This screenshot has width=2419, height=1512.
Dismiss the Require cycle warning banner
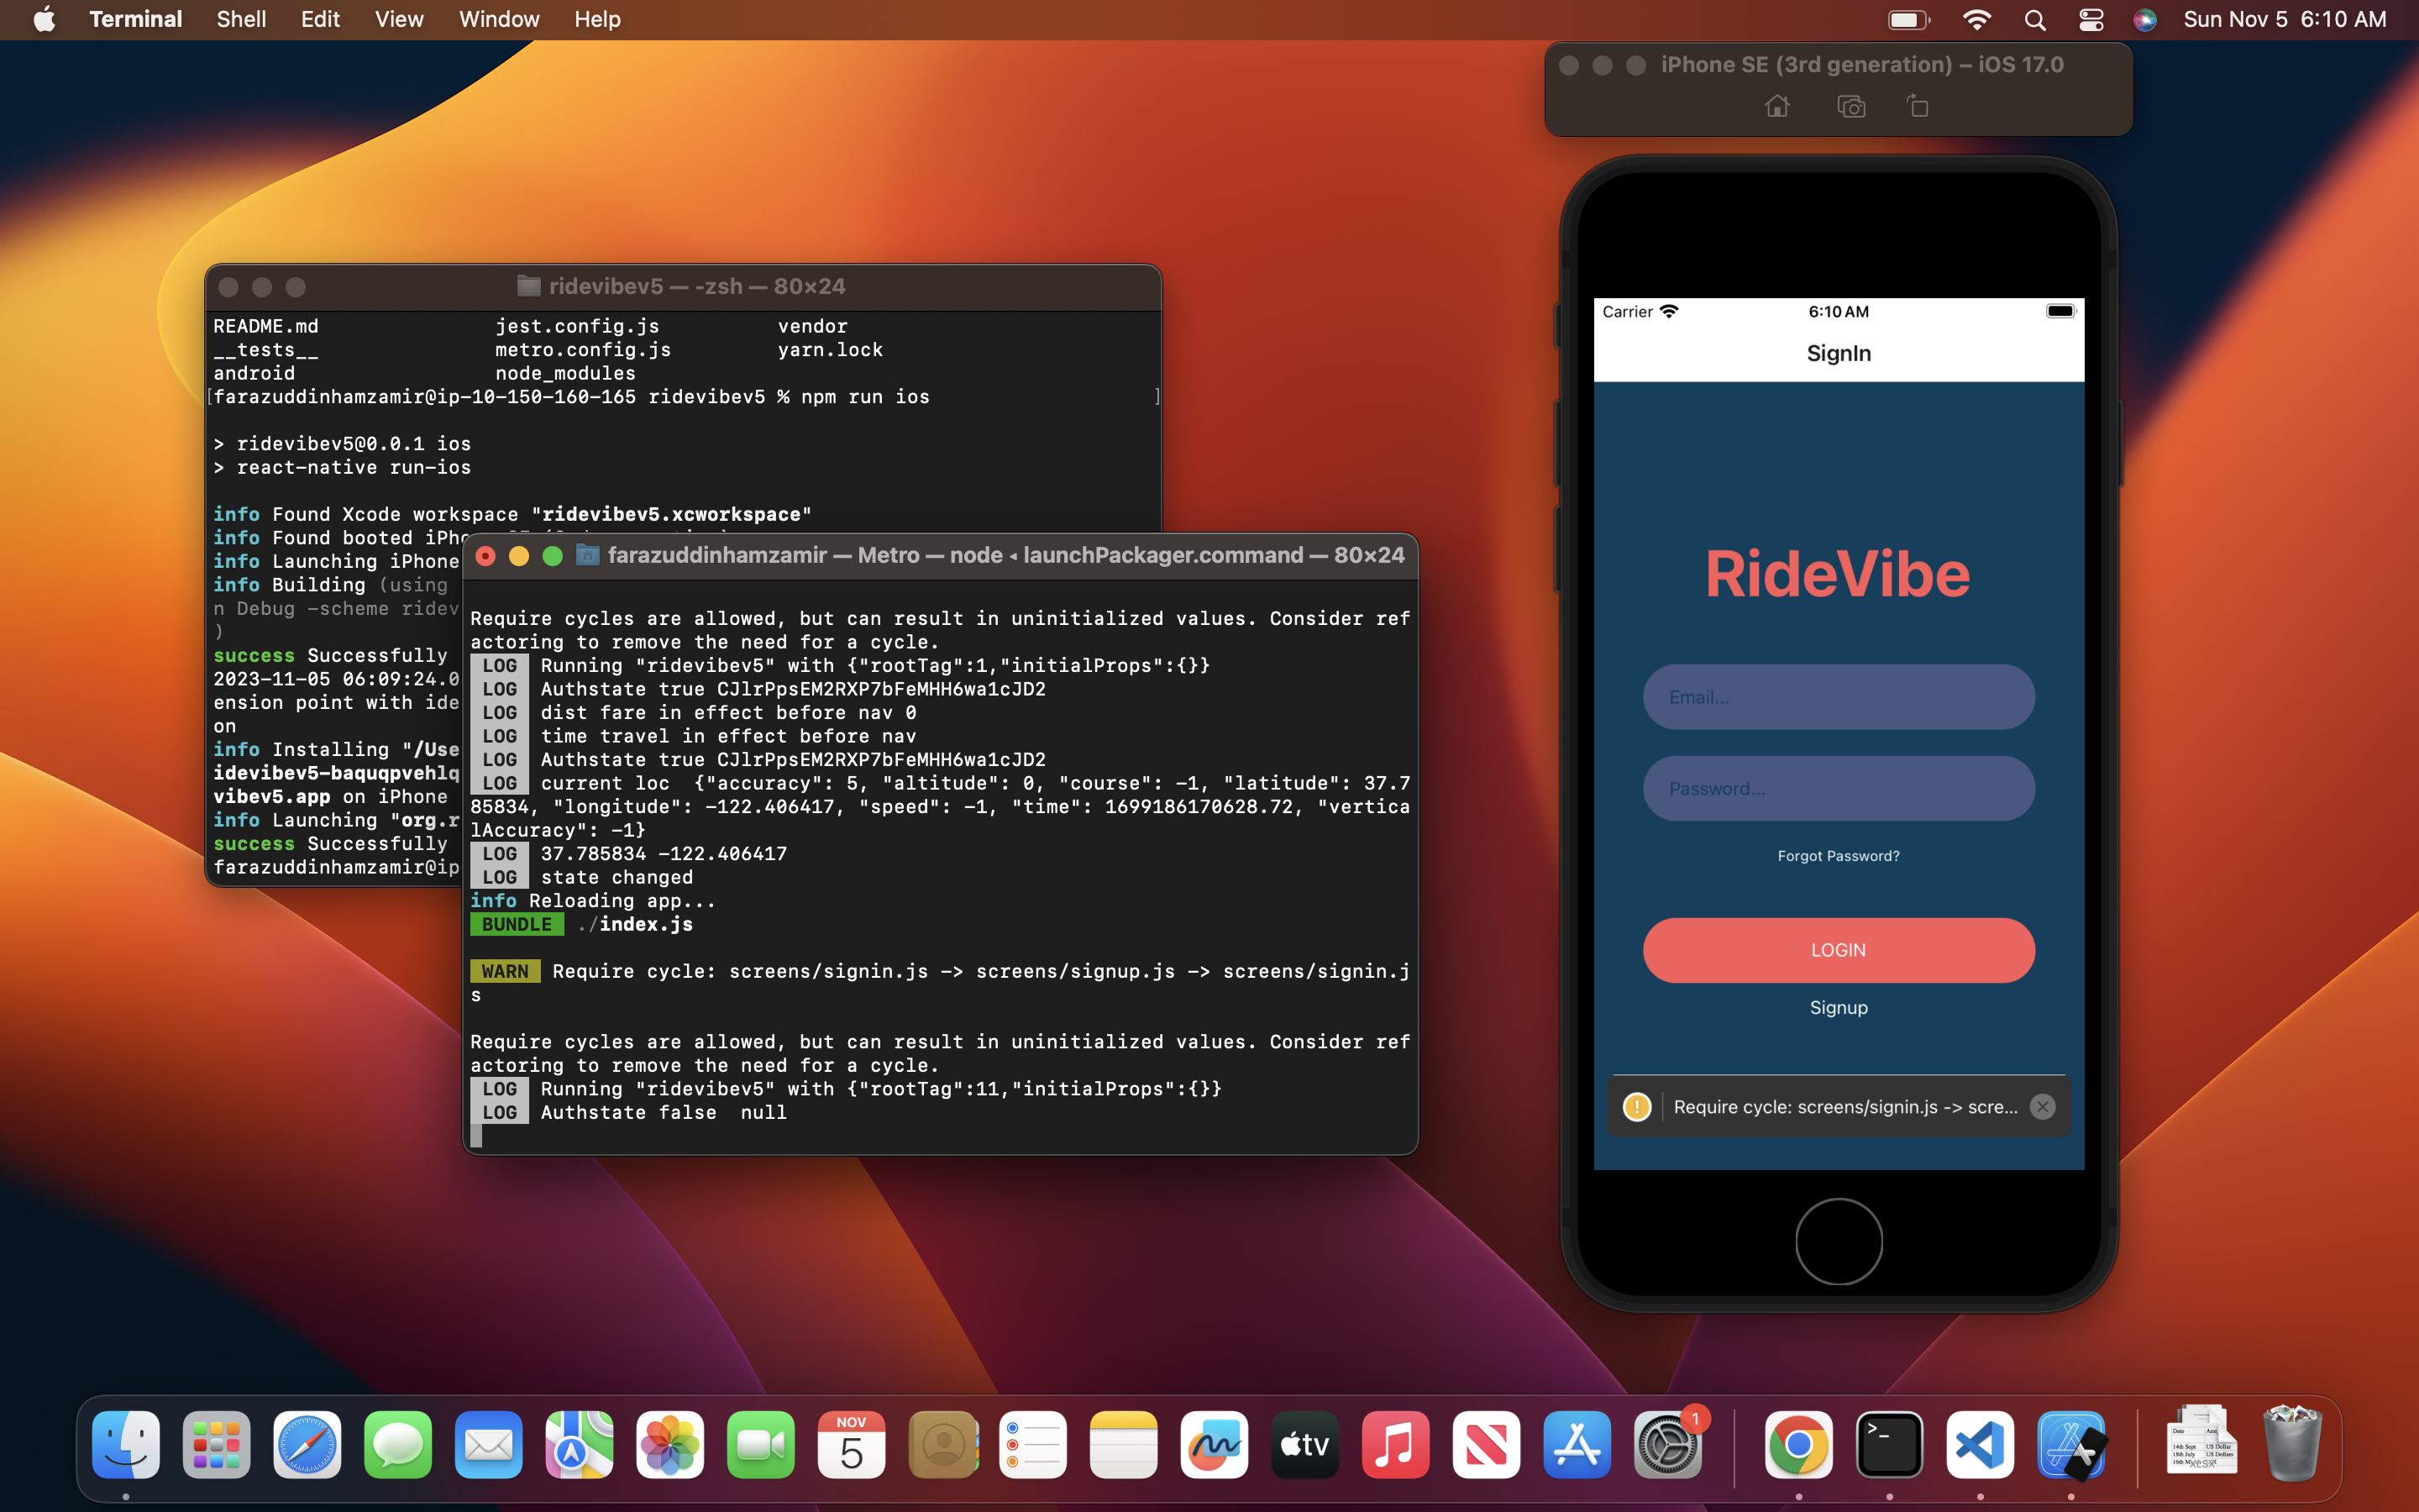click(x=2042, y=1106)
